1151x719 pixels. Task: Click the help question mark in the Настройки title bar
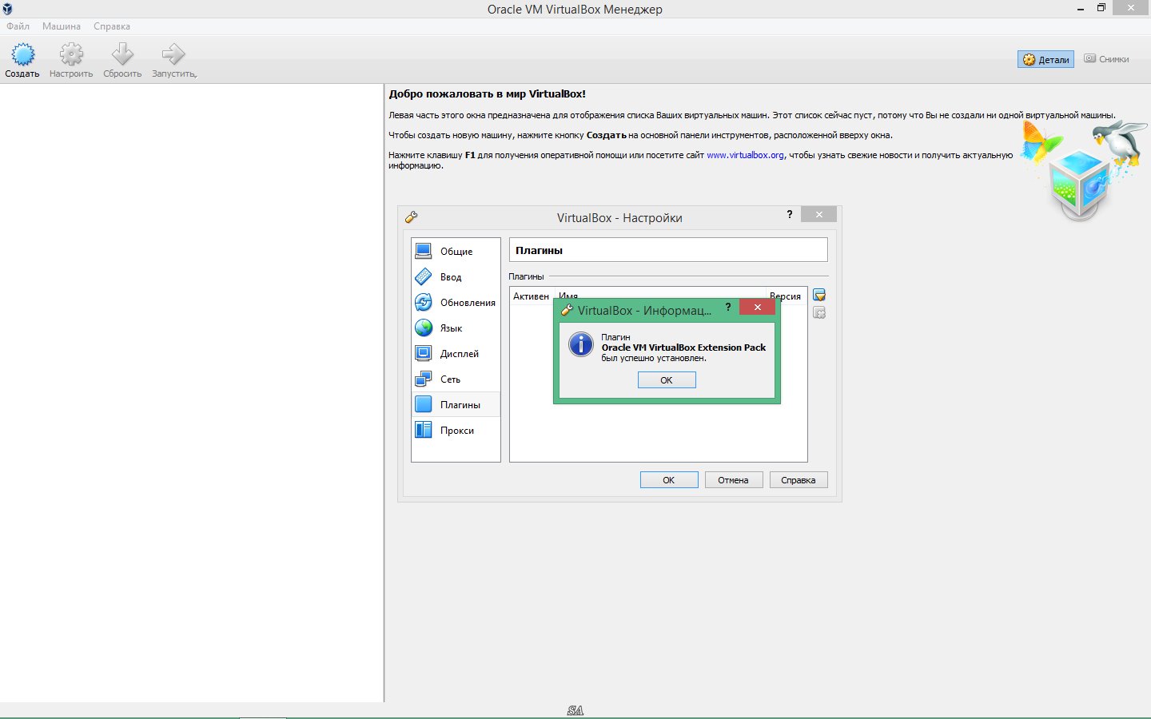[790, 214]
